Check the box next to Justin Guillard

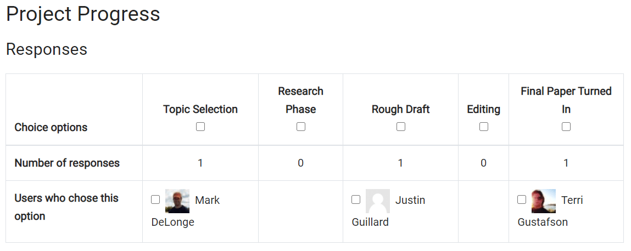click(x=356, y=199)
